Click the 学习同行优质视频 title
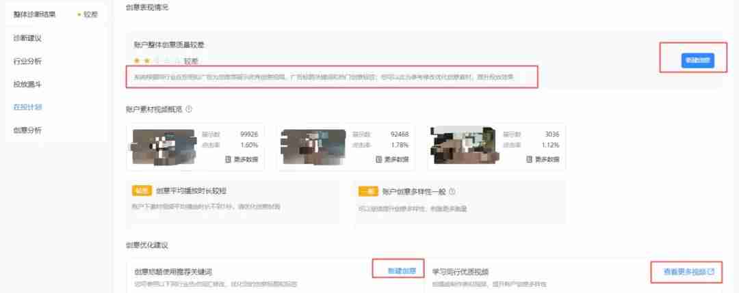 pos(460,271)
